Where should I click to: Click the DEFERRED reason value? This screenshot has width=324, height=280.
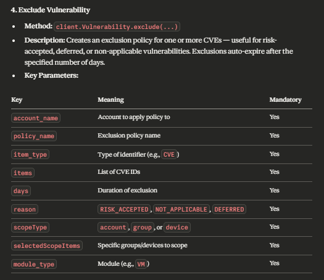click(229, 209)
